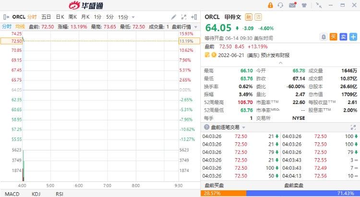Add ORCL to watchlist with plus icon
The image size is (360, 197).
[353, 36]
